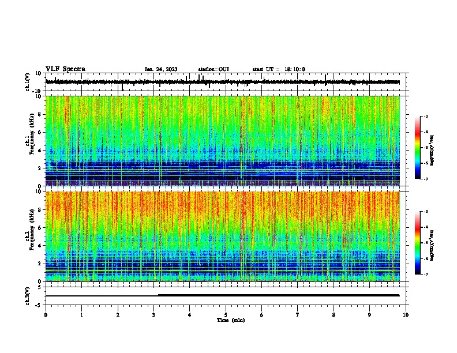Select the date text "Jan. 24, 2023"
Screen dimensions: 457x353
(161, 69)
